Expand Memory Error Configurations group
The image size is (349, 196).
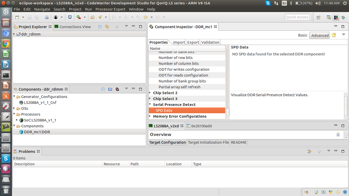pyautogui.click(x=150, y=116)
